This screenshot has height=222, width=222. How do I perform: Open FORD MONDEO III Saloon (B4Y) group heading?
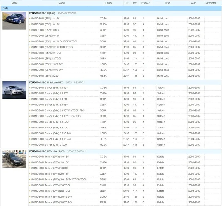pos(46,82)
